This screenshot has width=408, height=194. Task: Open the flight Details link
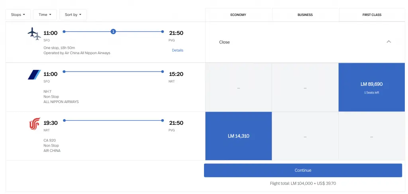(178, 50)
